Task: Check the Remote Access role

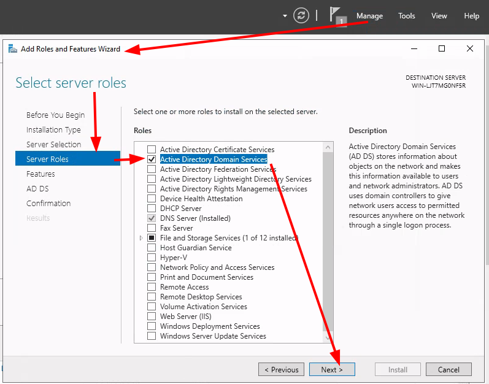Action: coord(152,286)
